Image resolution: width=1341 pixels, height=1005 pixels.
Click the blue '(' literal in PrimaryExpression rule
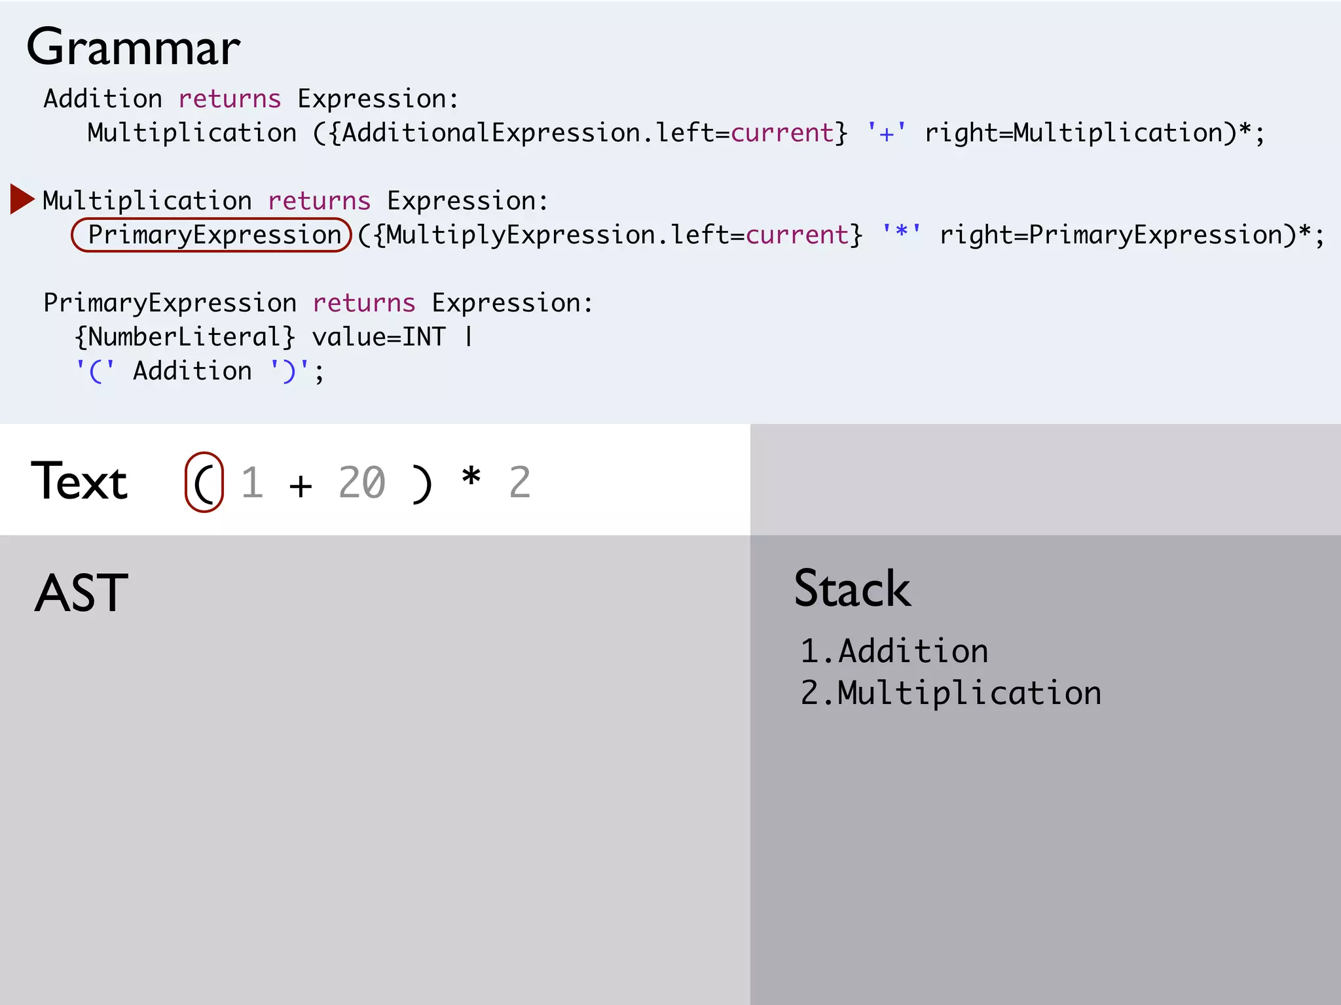[x=96, y=371]
